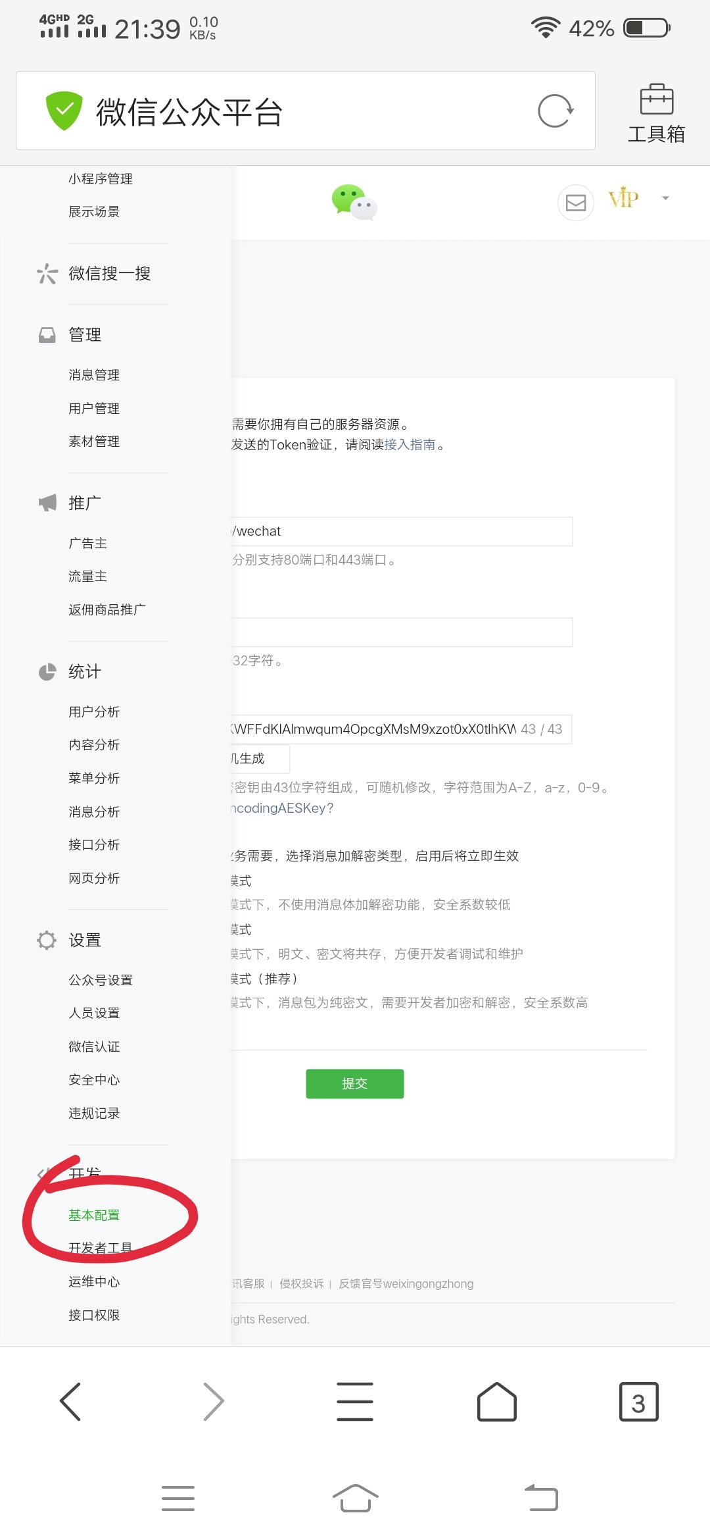Open 公众号设置 menu item
710x1540 pixels.
coord(101,981)
